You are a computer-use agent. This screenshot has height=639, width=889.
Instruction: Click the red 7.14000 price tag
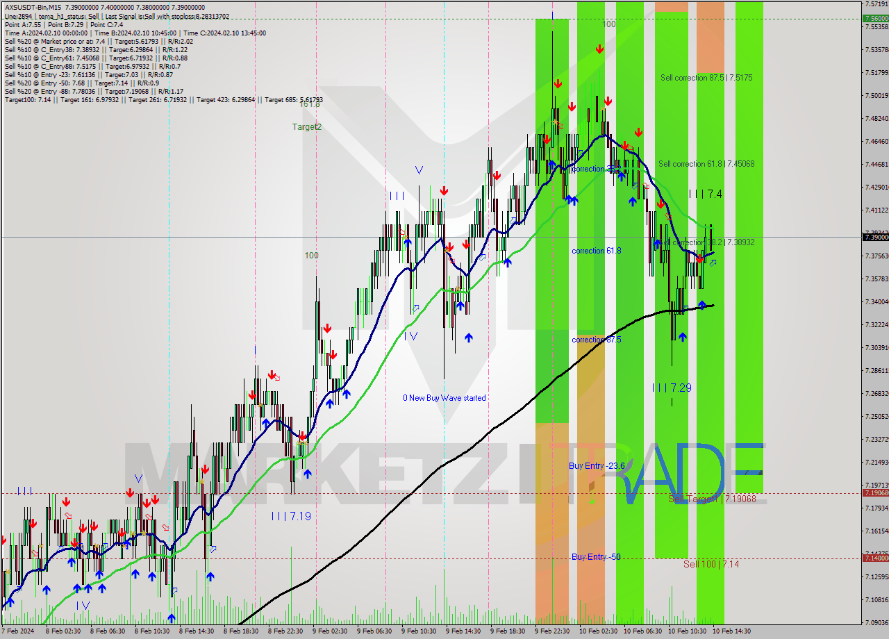(x=875, y=558)
